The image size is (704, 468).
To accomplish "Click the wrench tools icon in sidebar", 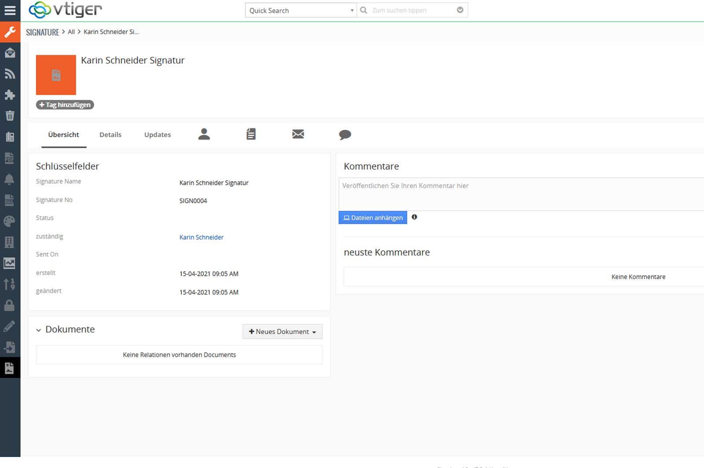I will pyautogui.click(x=10, y=32).
